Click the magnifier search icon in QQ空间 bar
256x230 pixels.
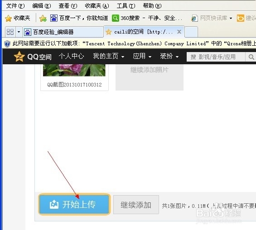coord(251,57)
